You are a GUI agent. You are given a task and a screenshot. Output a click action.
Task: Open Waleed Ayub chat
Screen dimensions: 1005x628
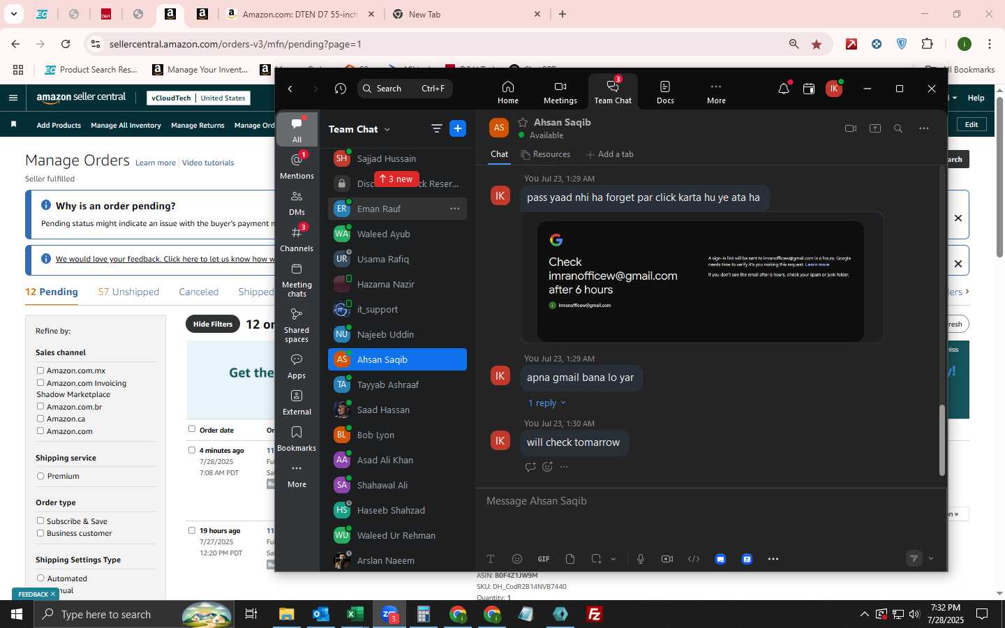[397, 234]
